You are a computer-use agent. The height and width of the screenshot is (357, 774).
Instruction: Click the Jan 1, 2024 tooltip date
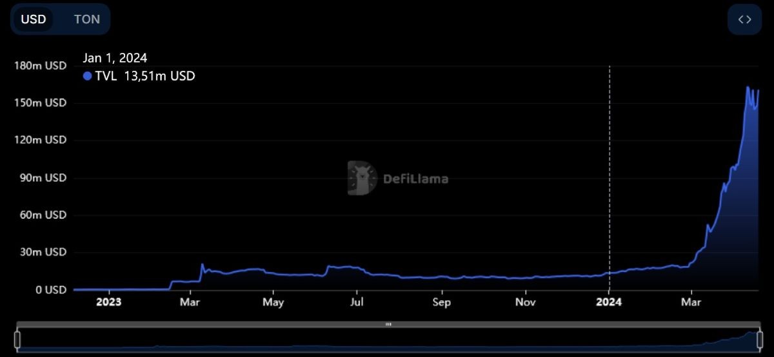pyautogui.click(x=115, y=58)
